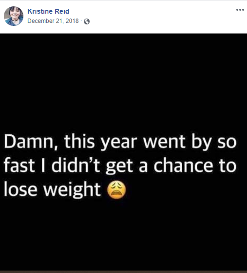Click the word "weight" in the post image

(72, 190)
